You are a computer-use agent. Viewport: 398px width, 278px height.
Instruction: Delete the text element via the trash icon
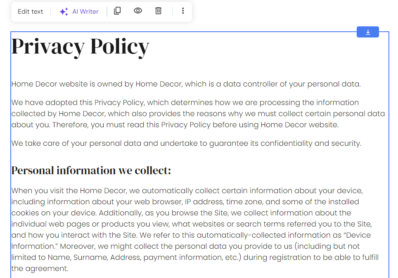tap(158, 11)
